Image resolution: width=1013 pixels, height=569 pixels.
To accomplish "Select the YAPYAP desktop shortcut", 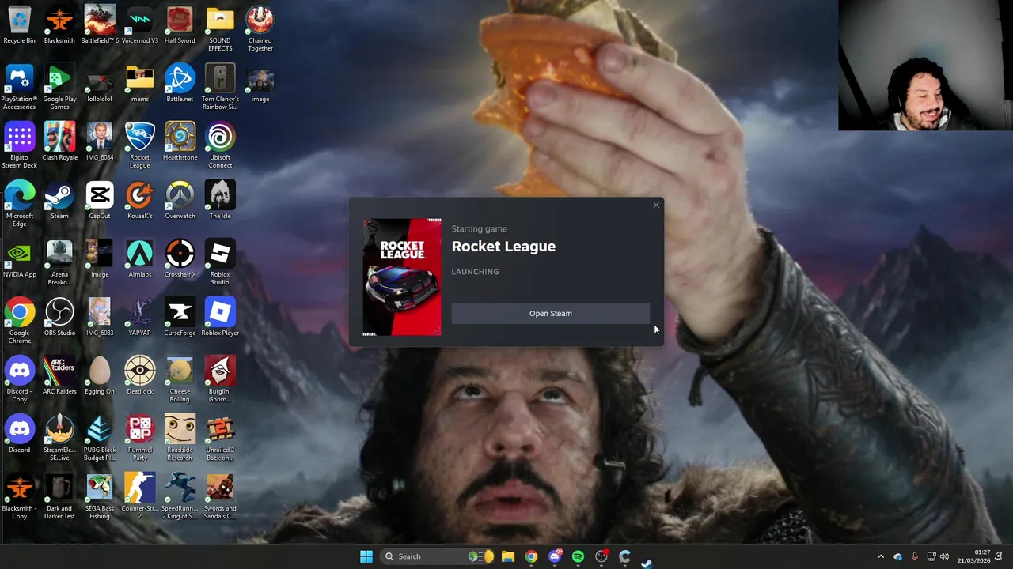I will 140,318.
